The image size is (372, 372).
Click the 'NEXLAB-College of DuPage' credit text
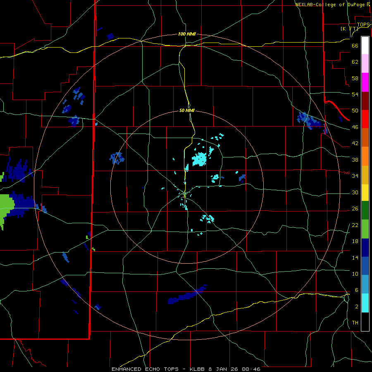click(330, 5)
